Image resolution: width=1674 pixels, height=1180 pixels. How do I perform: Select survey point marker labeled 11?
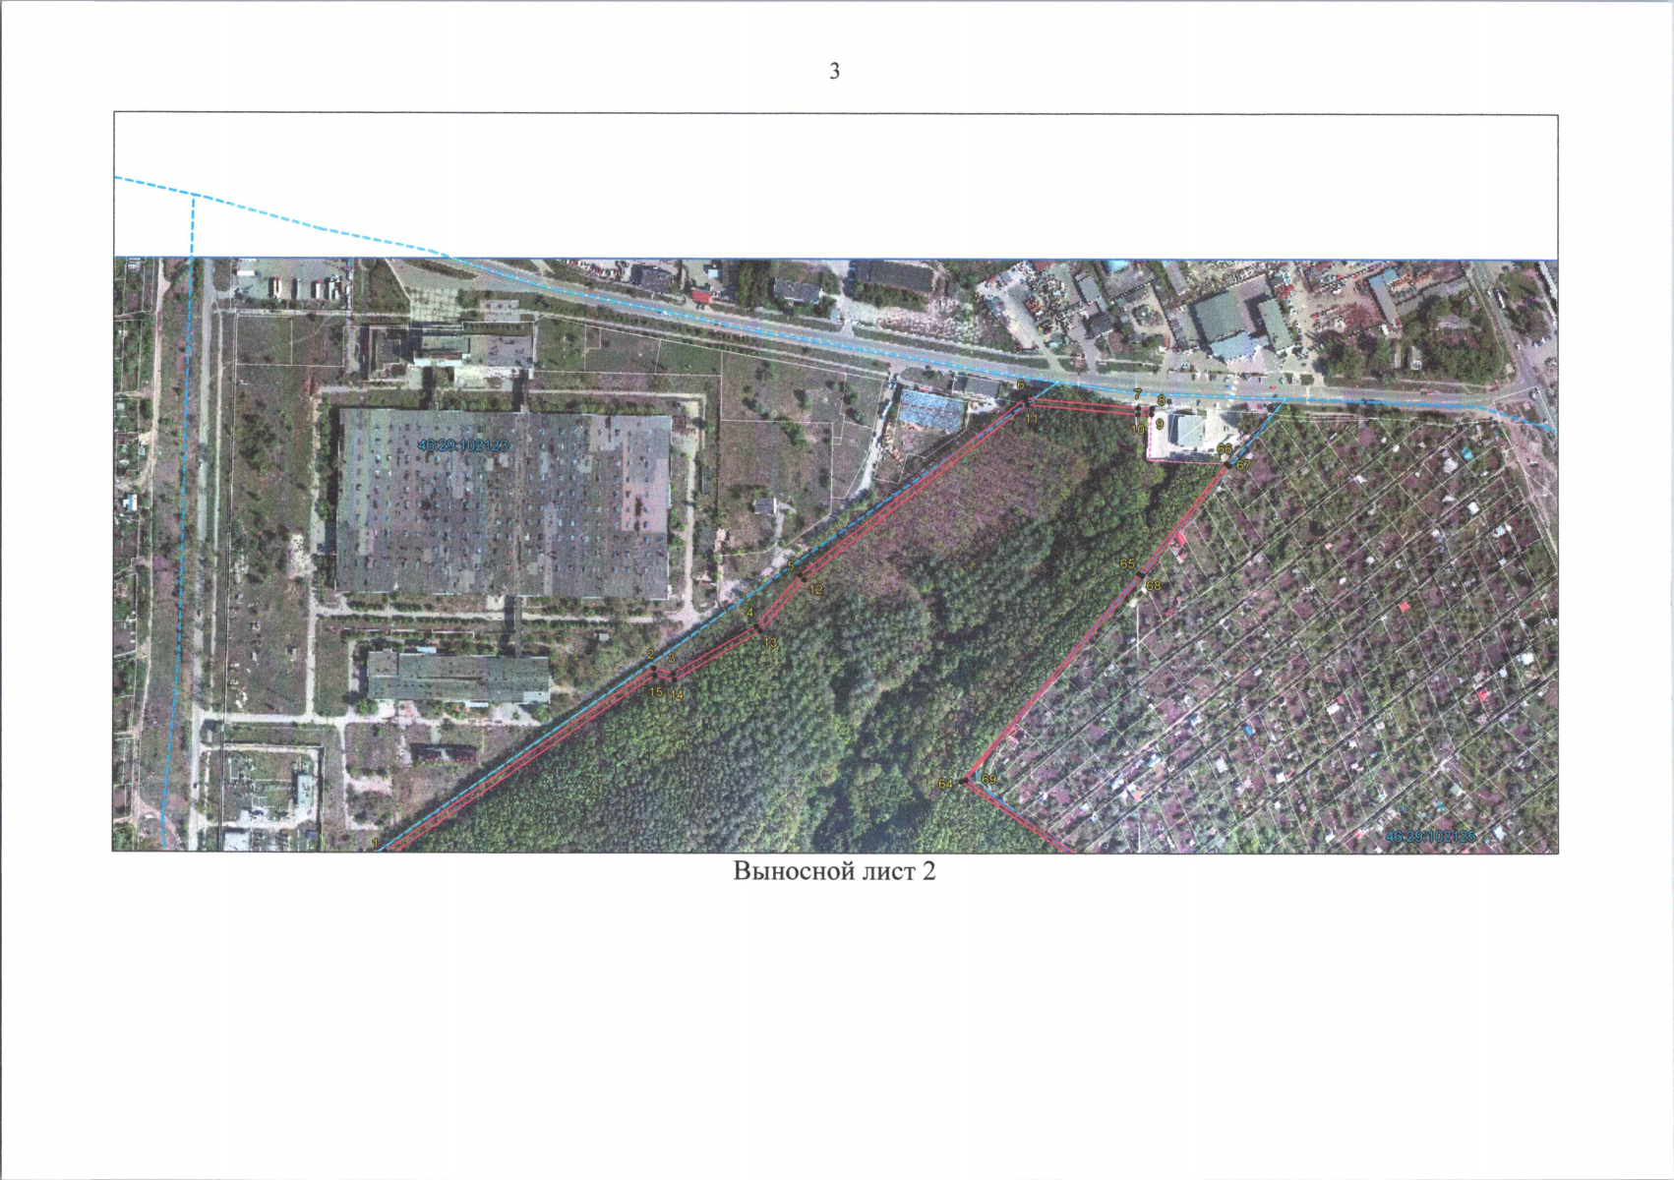(x=1032, y=419)
